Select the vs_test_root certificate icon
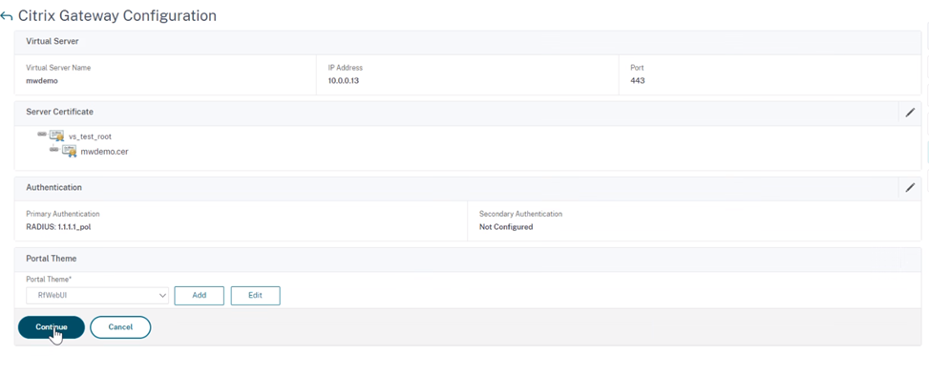This screenshot has width=929, height=376. coord(57,136)
